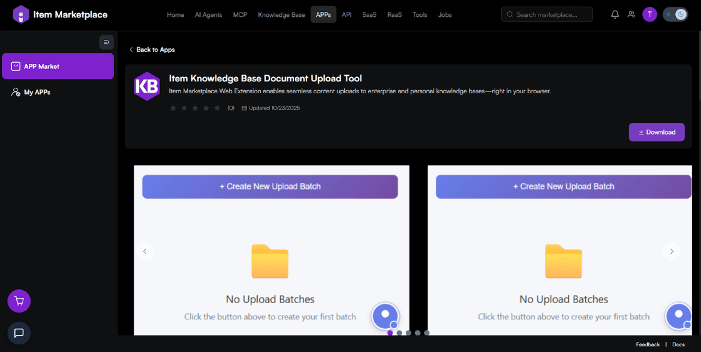
Task: Open the Knowledge Base nav tab
Action: pyautogui.click(x=282, y=14)
